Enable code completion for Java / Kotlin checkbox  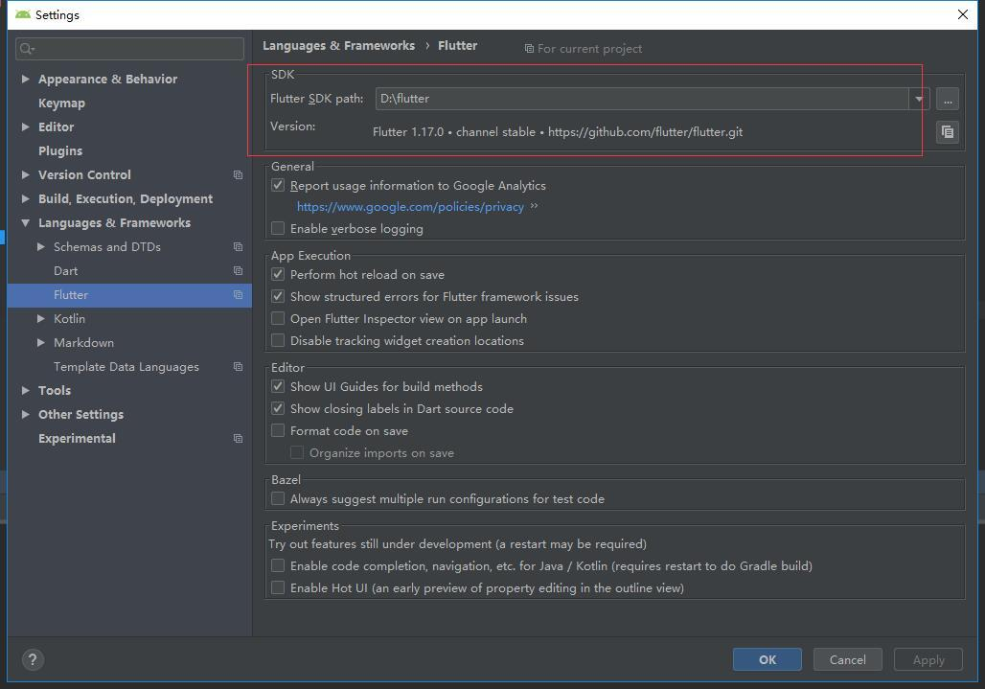click(278, 566)
